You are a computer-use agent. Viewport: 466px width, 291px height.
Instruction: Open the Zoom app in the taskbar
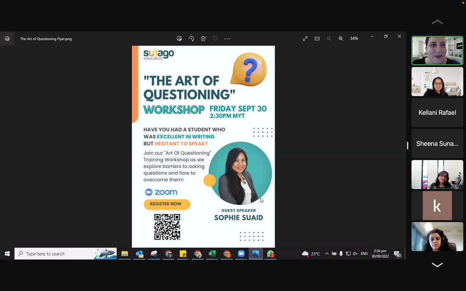[241, 254]
